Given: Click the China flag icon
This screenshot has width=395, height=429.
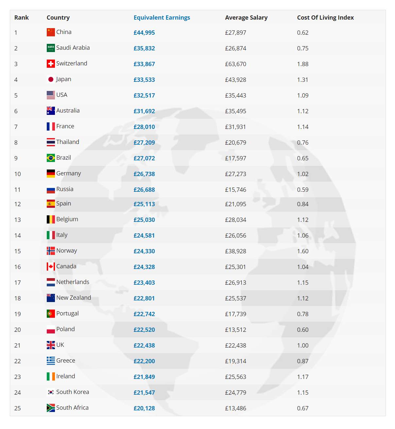Looking at the screenshot, I should click(51, 32).
